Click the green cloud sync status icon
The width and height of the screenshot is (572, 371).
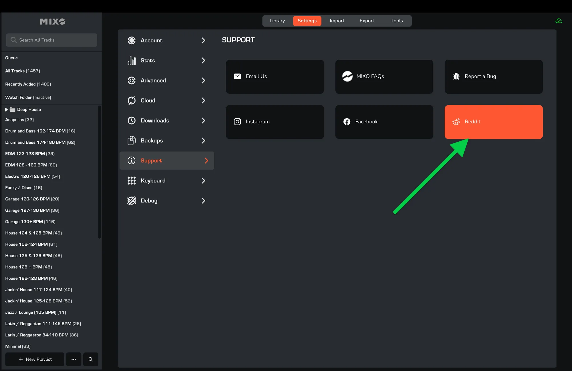pyautogui.click(x=559, y=21)
